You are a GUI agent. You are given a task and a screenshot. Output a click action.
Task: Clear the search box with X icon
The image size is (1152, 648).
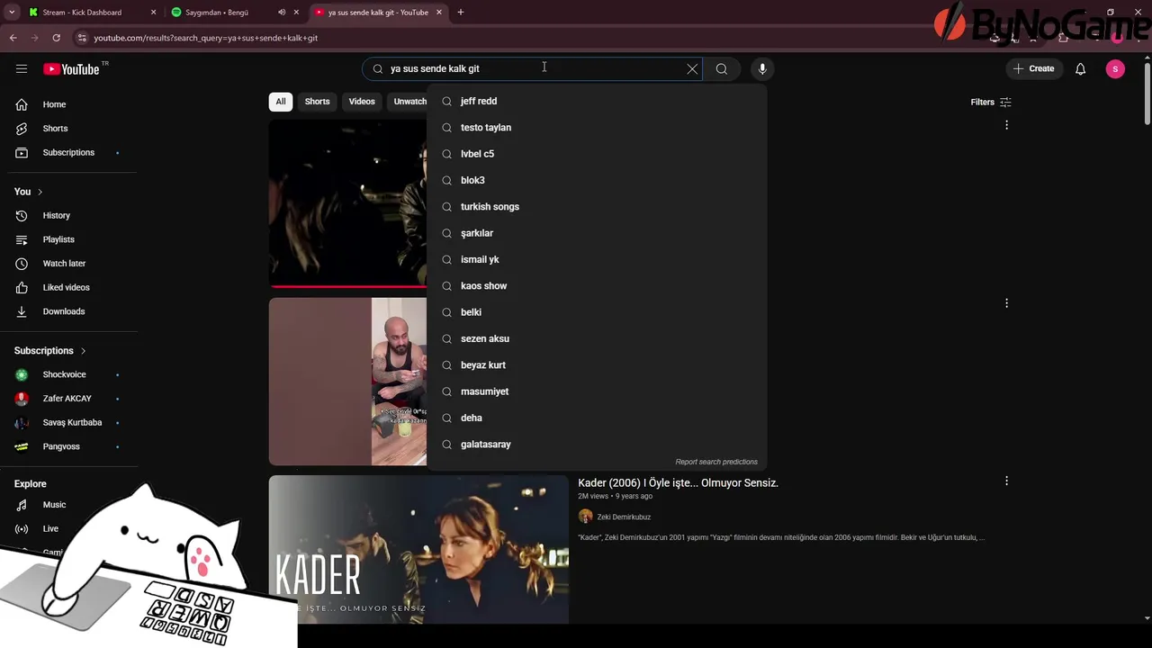coord(692,68)
